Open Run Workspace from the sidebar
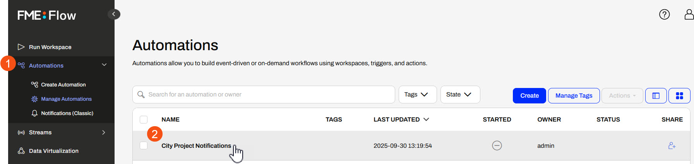Viewport: 694px width, 164px height. [50, 47]
